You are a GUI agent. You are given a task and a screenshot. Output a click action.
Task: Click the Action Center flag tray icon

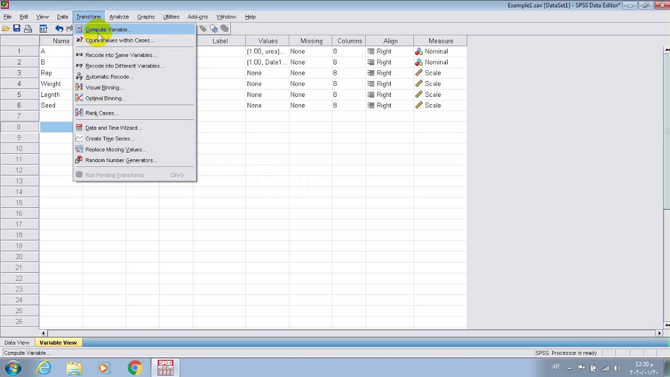[x=582, y=368]
